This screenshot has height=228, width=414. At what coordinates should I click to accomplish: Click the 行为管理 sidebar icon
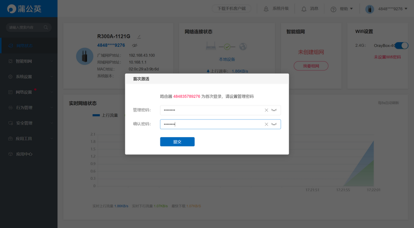[x=10, y=108]
